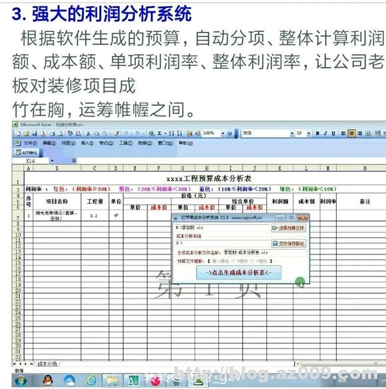Click the 文件保存路径 button in dialog
Viewport: 386px width, 389px height.
click(289, 243)
